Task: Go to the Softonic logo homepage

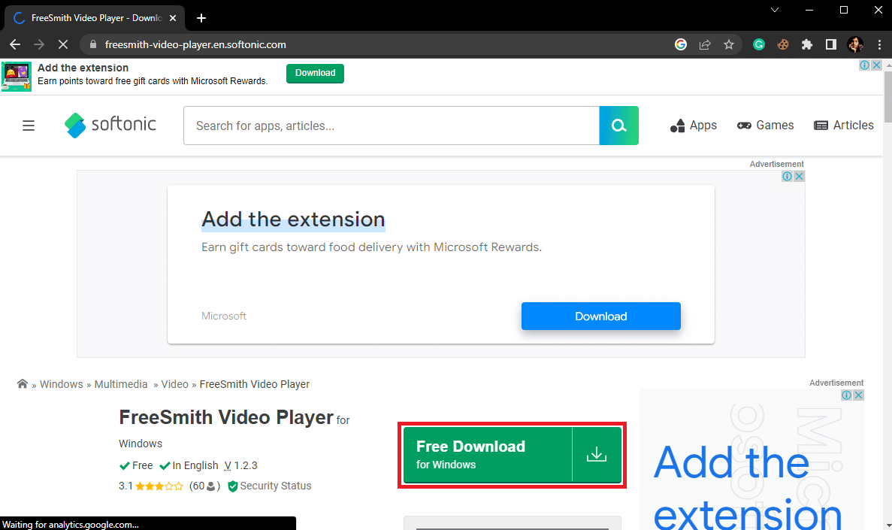Action: 110,125
